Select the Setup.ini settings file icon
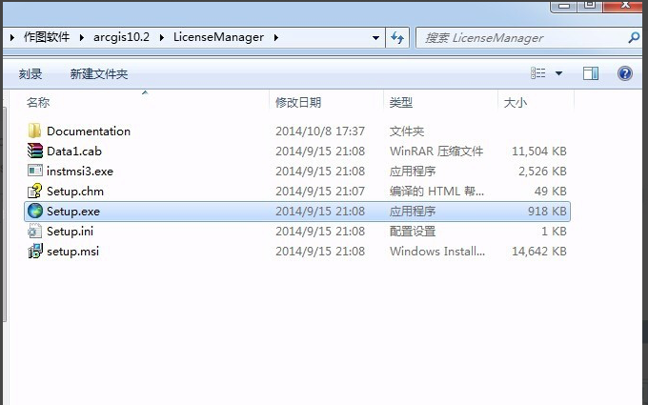Screen dimensions: 648x405 tap(34, 231)
